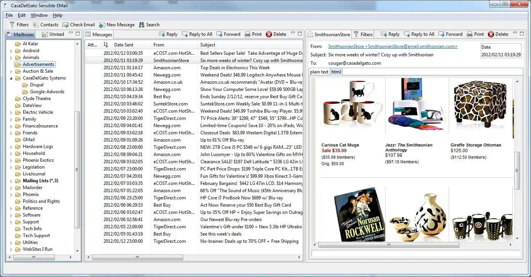Expand the Hardware Logs folder

[x=11, y=146]
